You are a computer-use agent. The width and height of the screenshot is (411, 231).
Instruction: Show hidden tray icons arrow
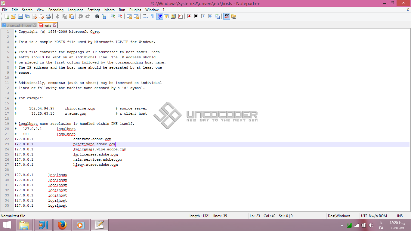click(342, 225)
